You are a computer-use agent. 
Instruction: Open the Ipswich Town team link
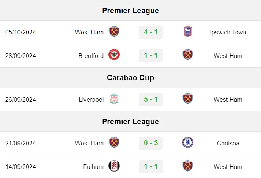point(228,33)
